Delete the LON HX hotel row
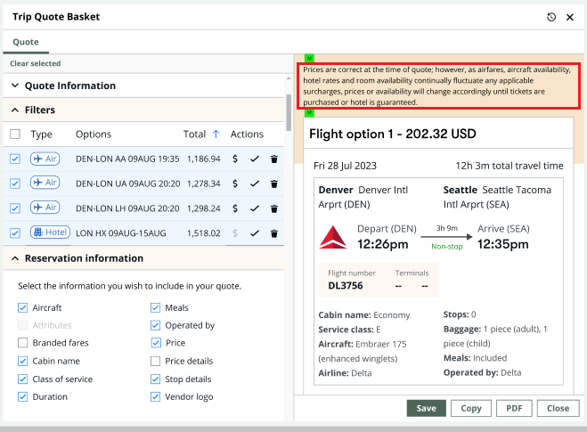587x432 pixels. [274, 233]
